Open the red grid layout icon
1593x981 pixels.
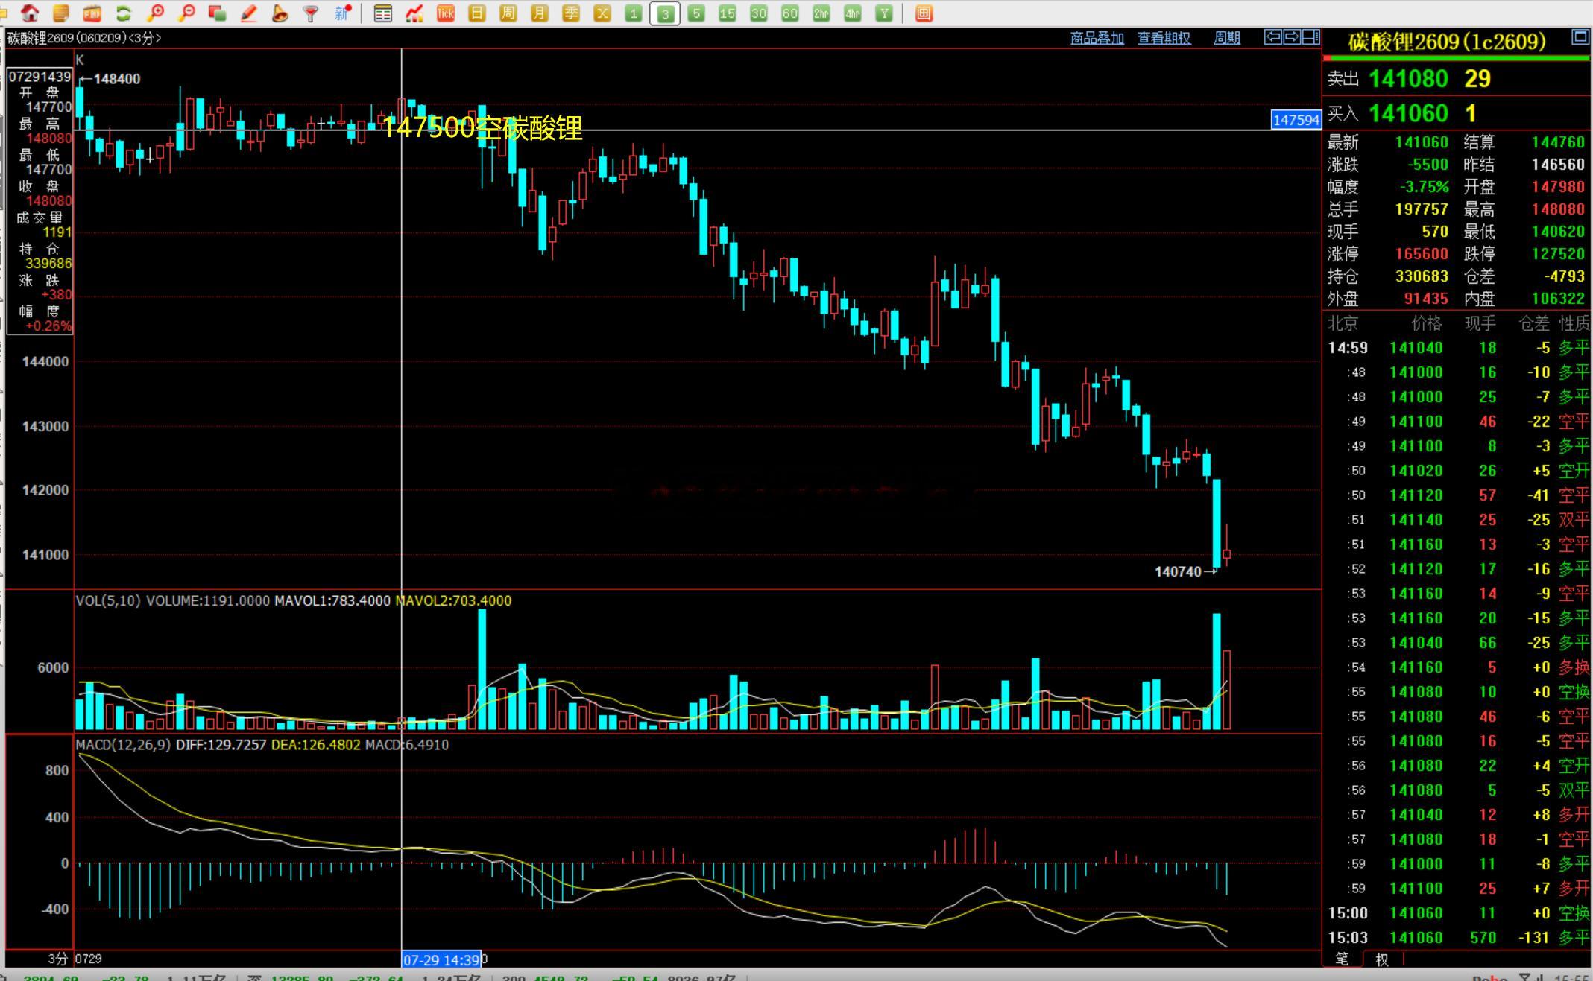[924, 13]
